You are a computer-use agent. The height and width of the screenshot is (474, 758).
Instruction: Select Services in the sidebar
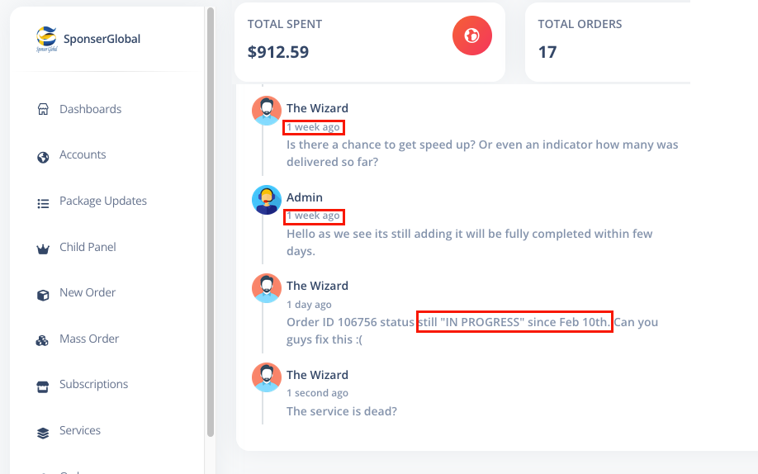pos(80,430)
